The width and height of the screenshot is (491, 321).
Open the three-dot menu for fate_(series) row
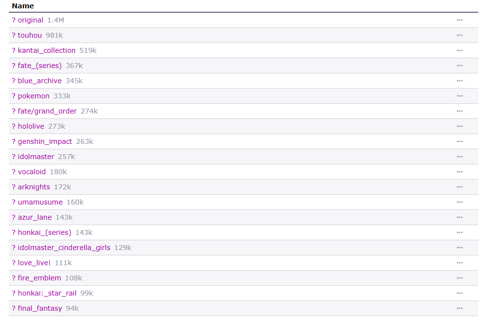pos(459,66)
